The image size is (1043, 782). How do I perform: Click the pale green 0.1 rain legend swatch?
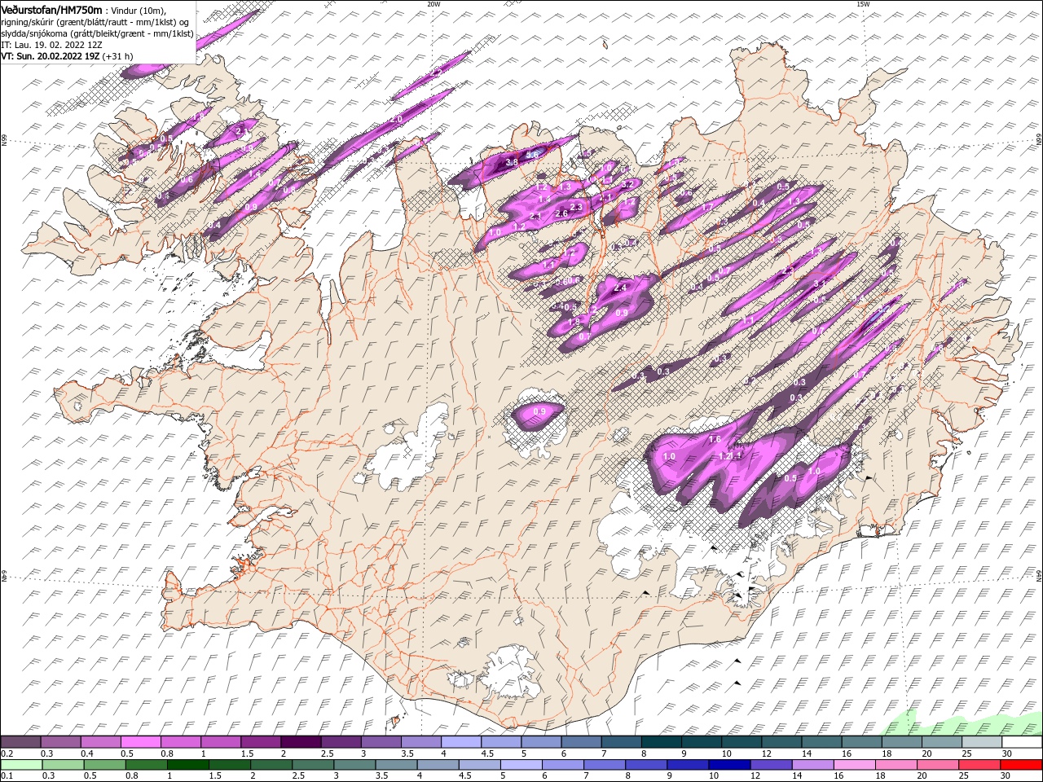20,765
